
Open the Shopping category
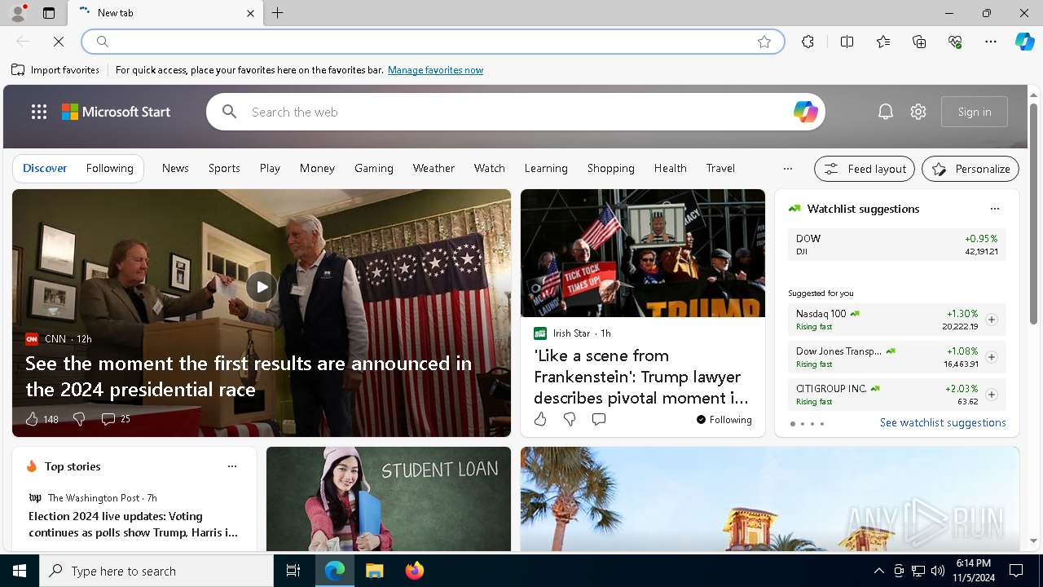pyautogui.click(x=611, y=168)
